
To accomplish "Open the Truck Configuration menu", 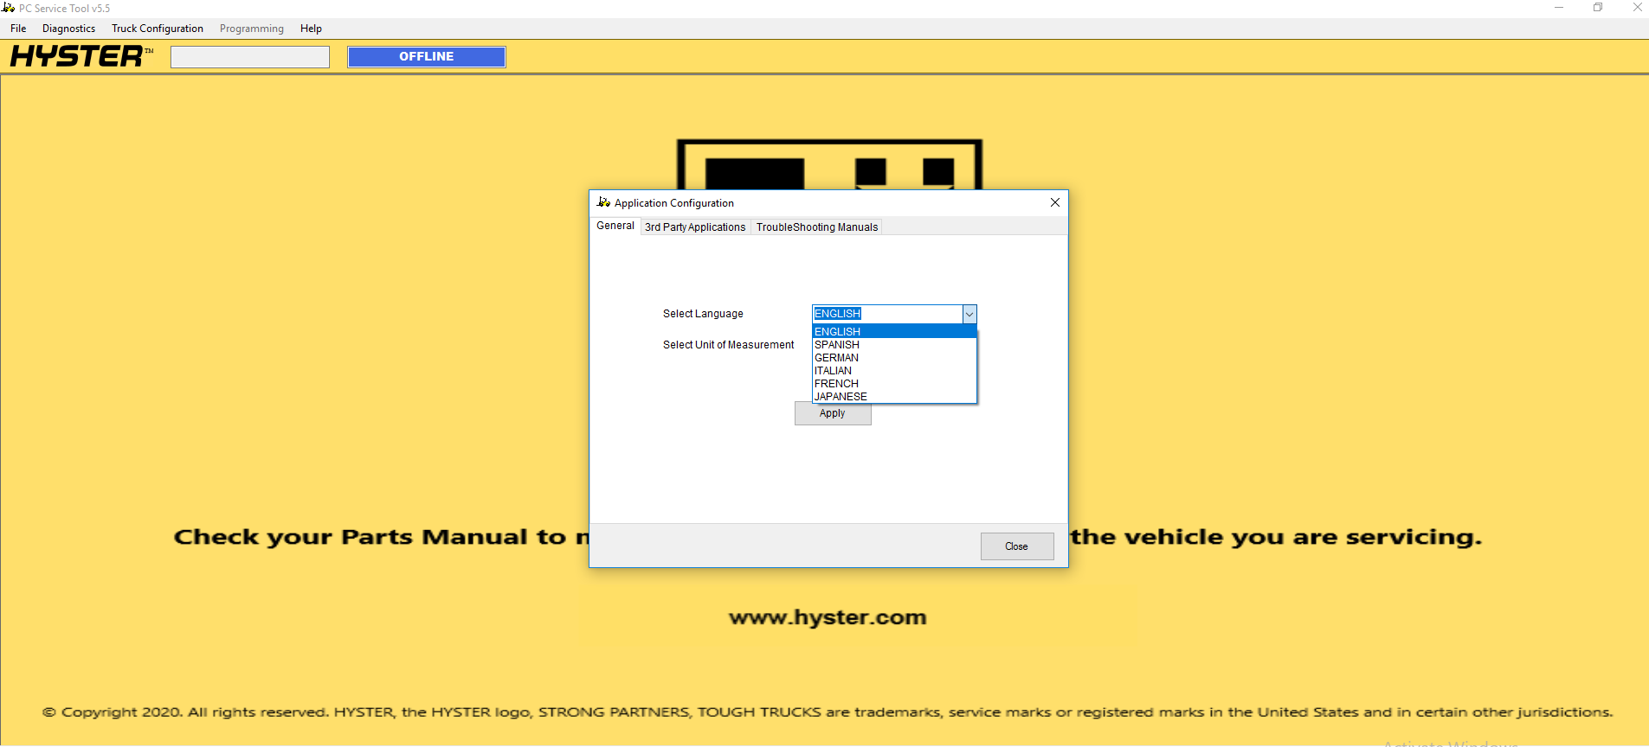I will pyautogui.click(x=158, y=29).
